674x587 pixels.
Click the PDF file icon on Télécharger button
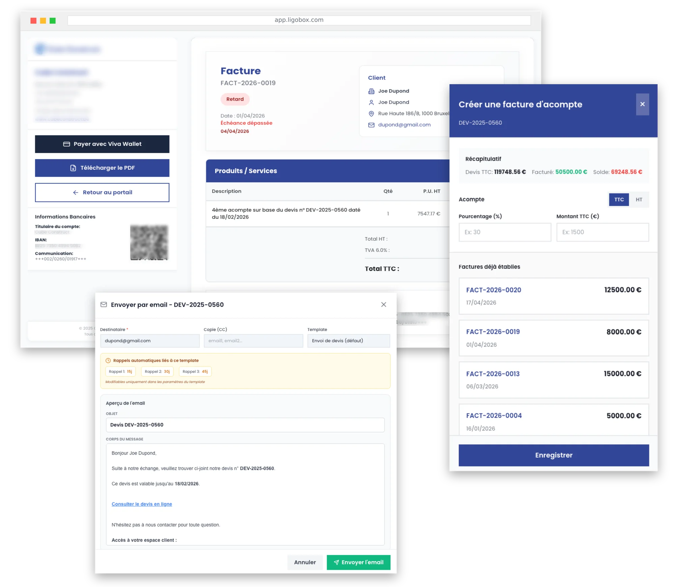point(73,168)
